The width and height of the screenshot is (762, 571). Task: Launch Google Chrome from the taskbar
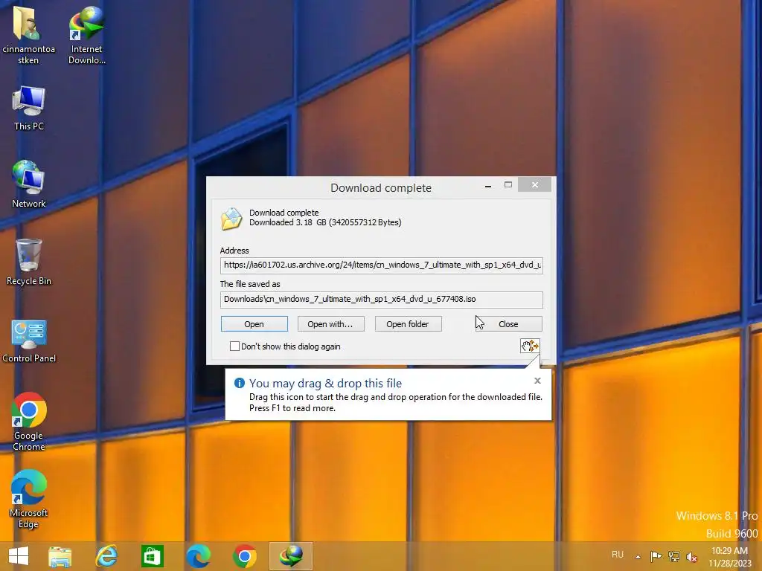(244, 556)
